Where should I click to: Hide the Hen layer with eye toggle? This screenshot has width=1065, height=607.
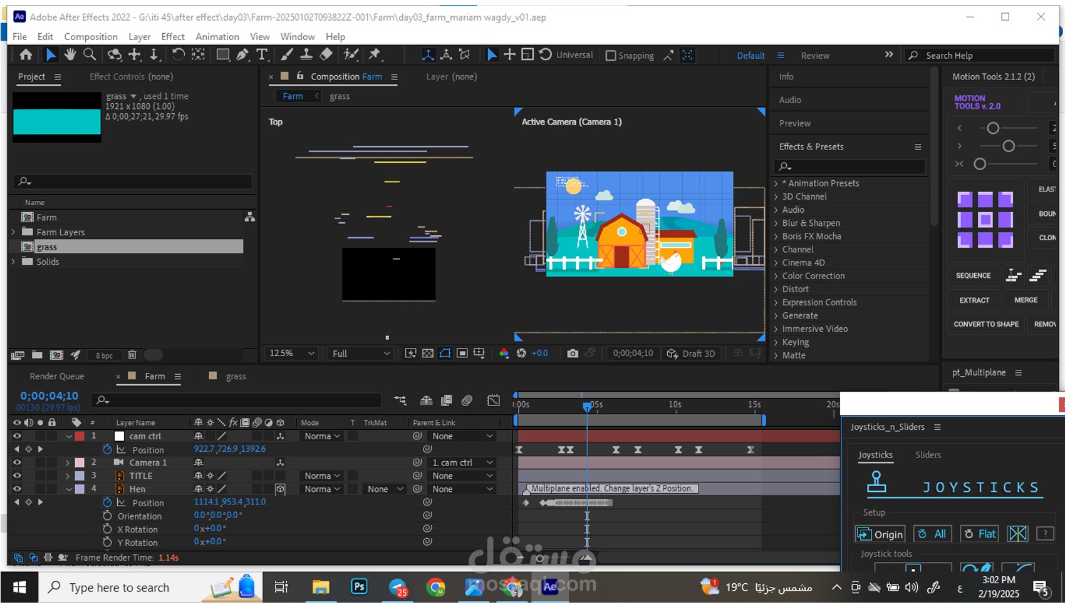tap(17, 489)
